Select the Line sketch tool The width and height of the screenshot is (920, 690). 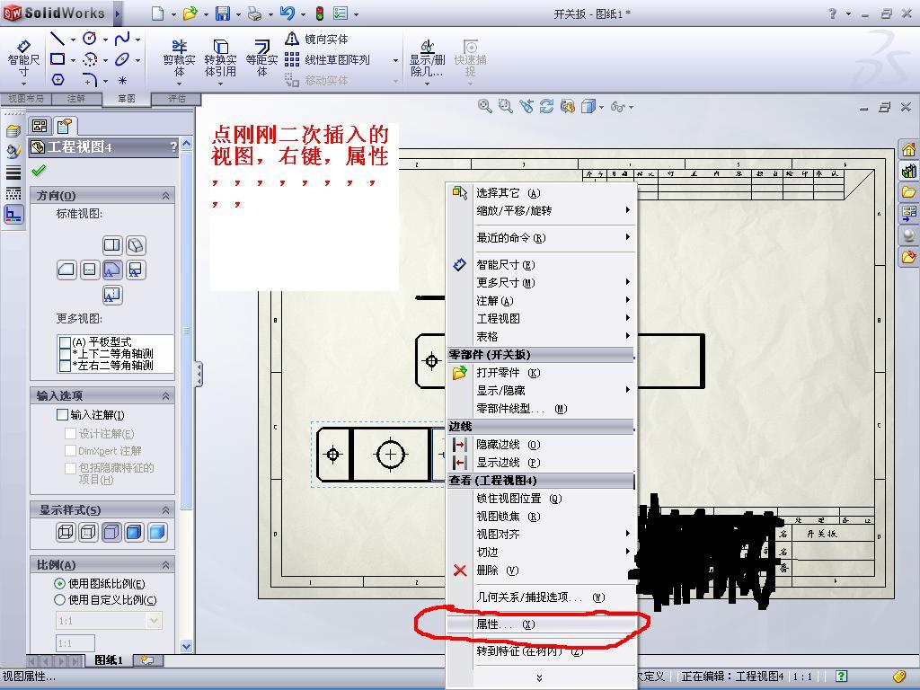click(x=57, y=40)
